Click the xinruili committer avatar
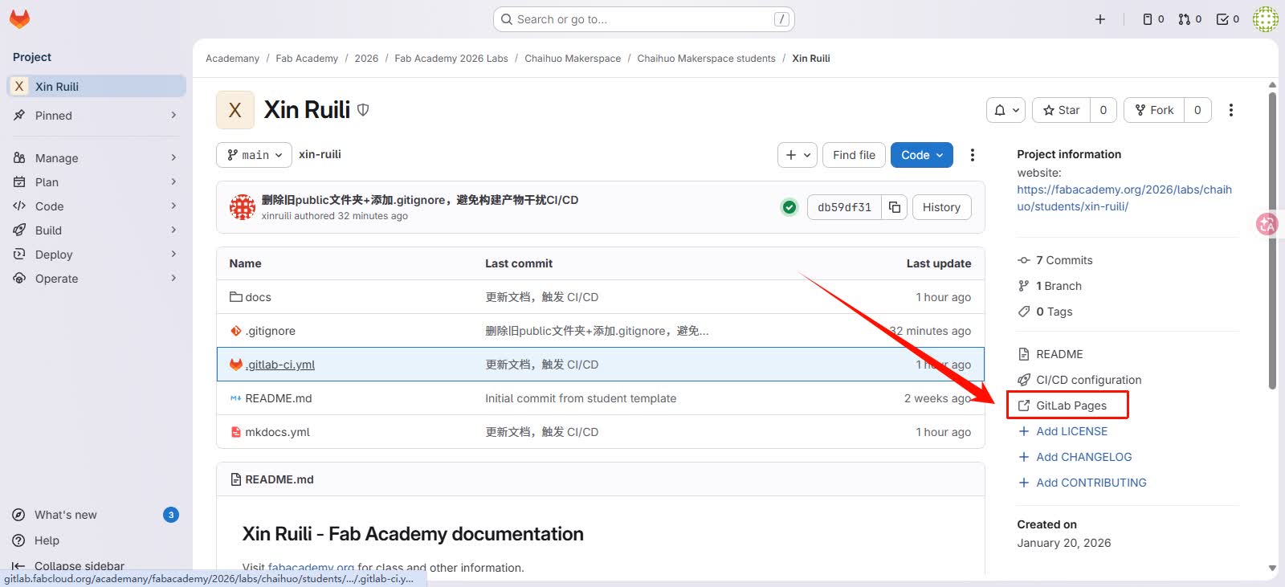The image size is (1285, 587). tap(243, 207)
